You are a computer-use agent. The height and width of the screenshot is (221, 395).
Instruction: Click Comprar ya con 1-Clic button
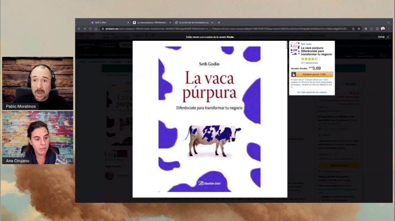coord(312,74)
